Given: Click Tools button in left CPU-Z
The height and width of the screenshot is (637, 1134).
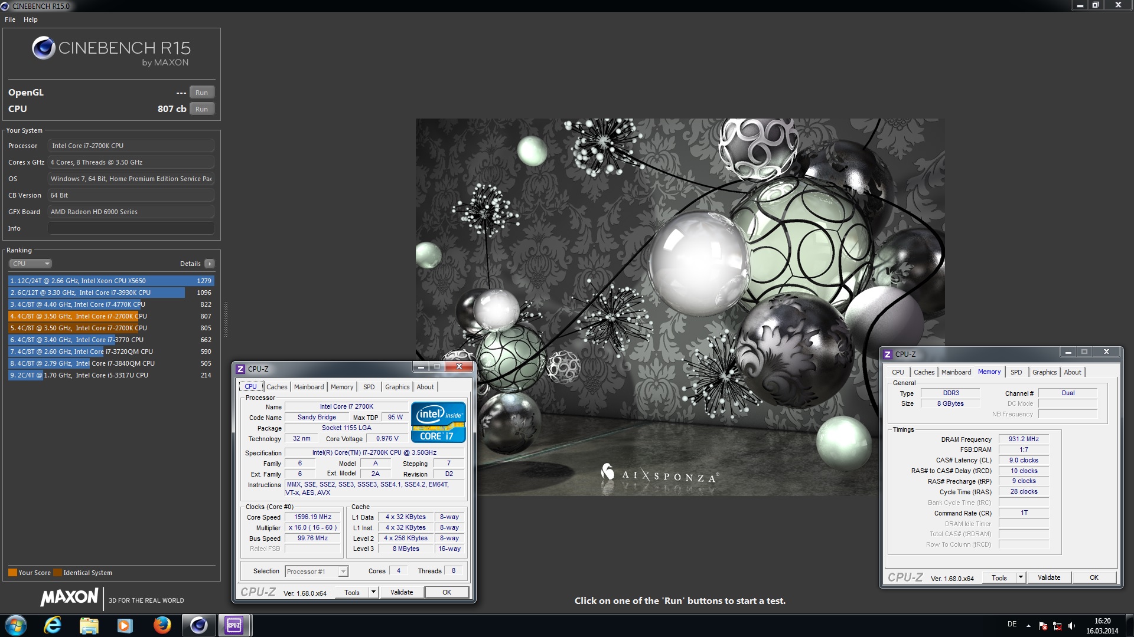Looking at the screenshot, I should 352,592.
